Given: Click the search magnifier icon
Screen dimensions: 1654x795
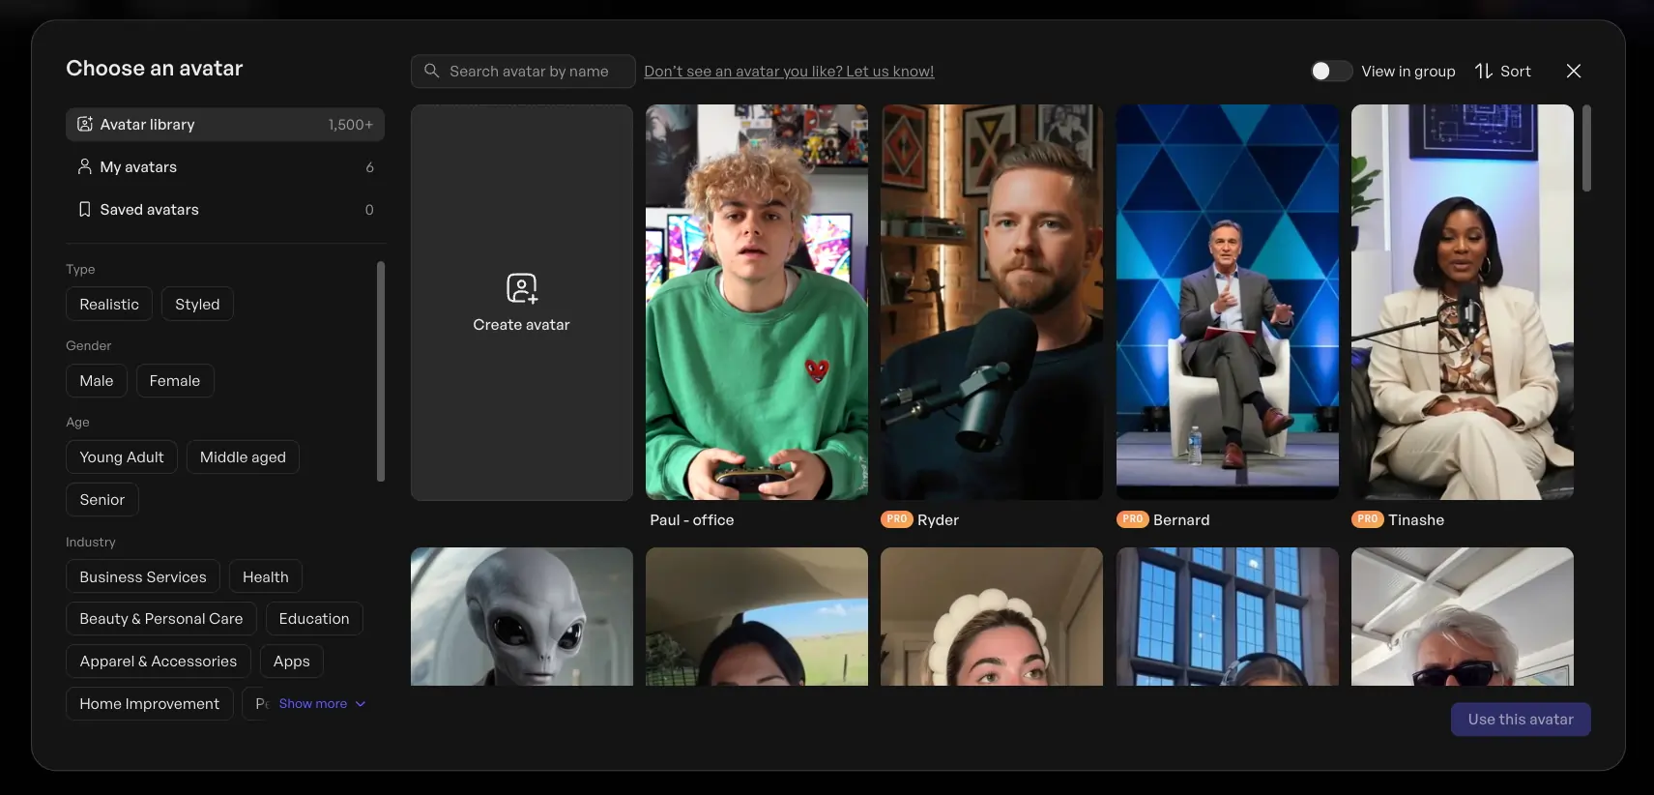Looking at the screenshot, I should pyautogui.click(x=431, y=71).
